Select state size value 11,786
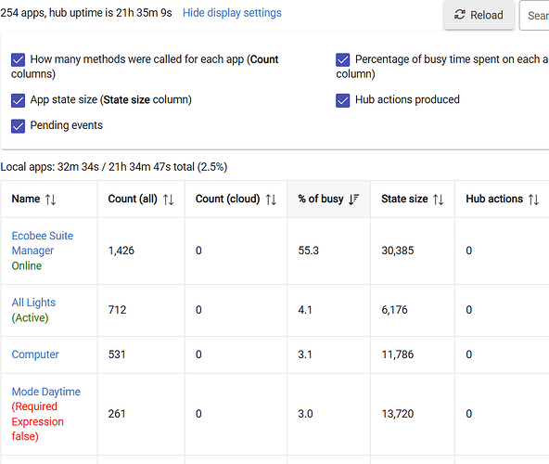 click(398, 354)
